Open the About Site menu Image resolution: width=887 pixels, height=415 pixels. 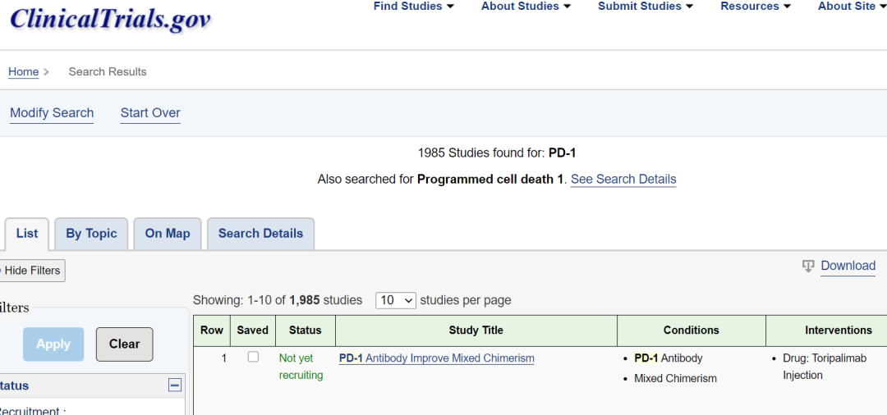[x=851, y=7]
